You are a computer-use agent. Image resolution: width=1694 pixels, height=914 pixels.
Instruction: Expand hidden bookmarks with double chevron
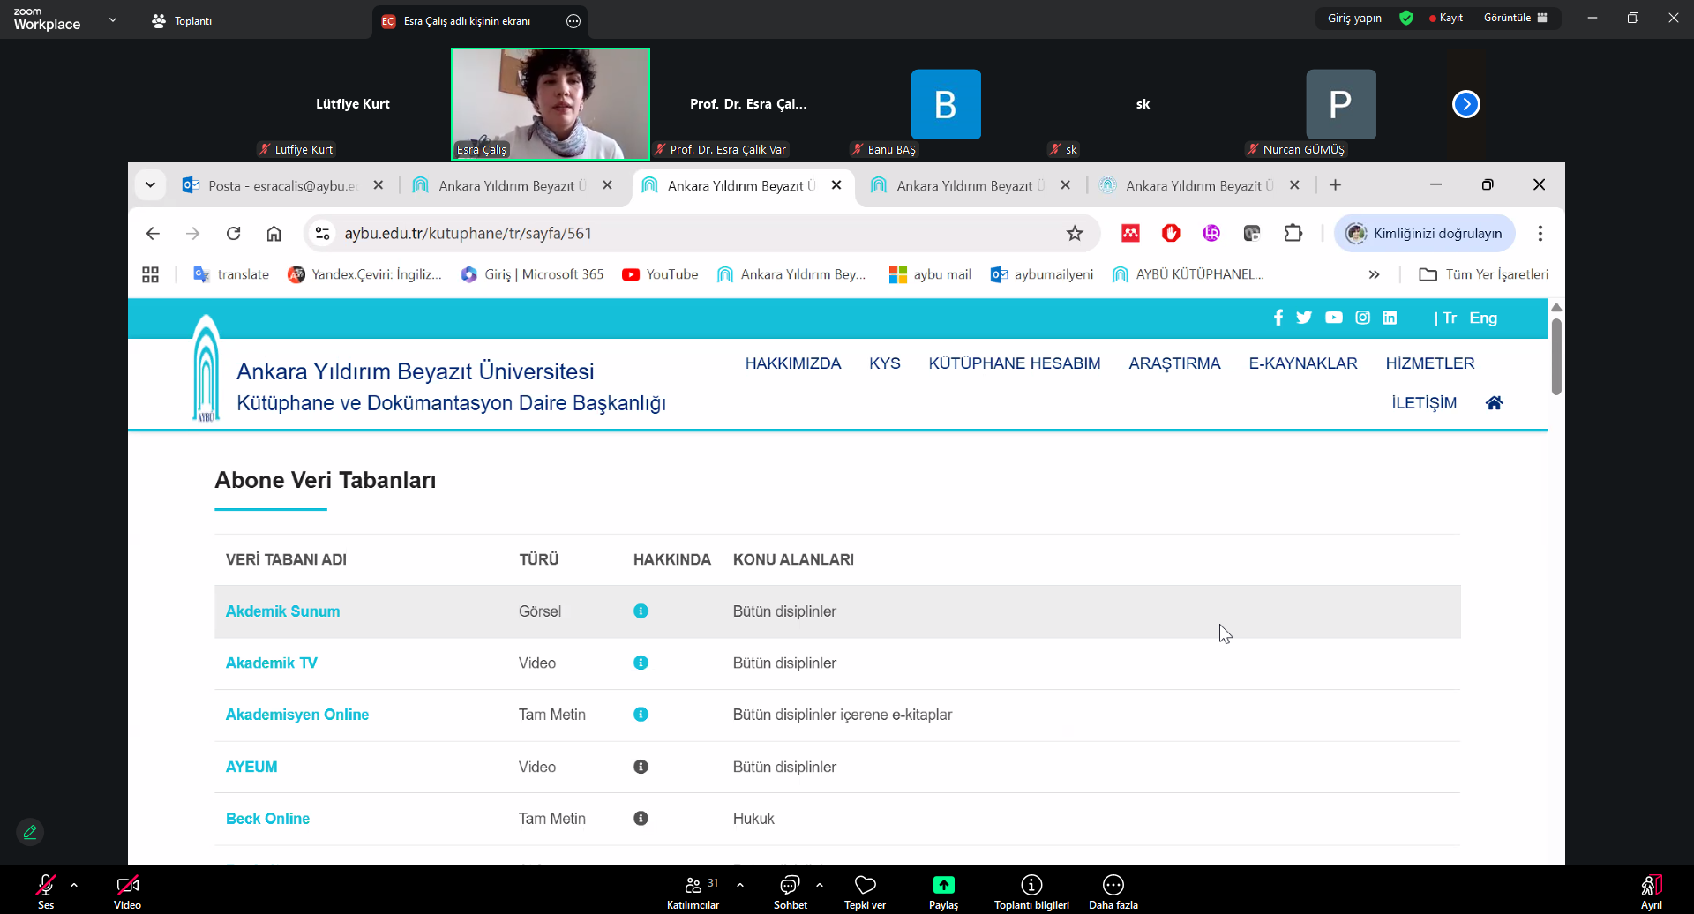coord(1374,275)
